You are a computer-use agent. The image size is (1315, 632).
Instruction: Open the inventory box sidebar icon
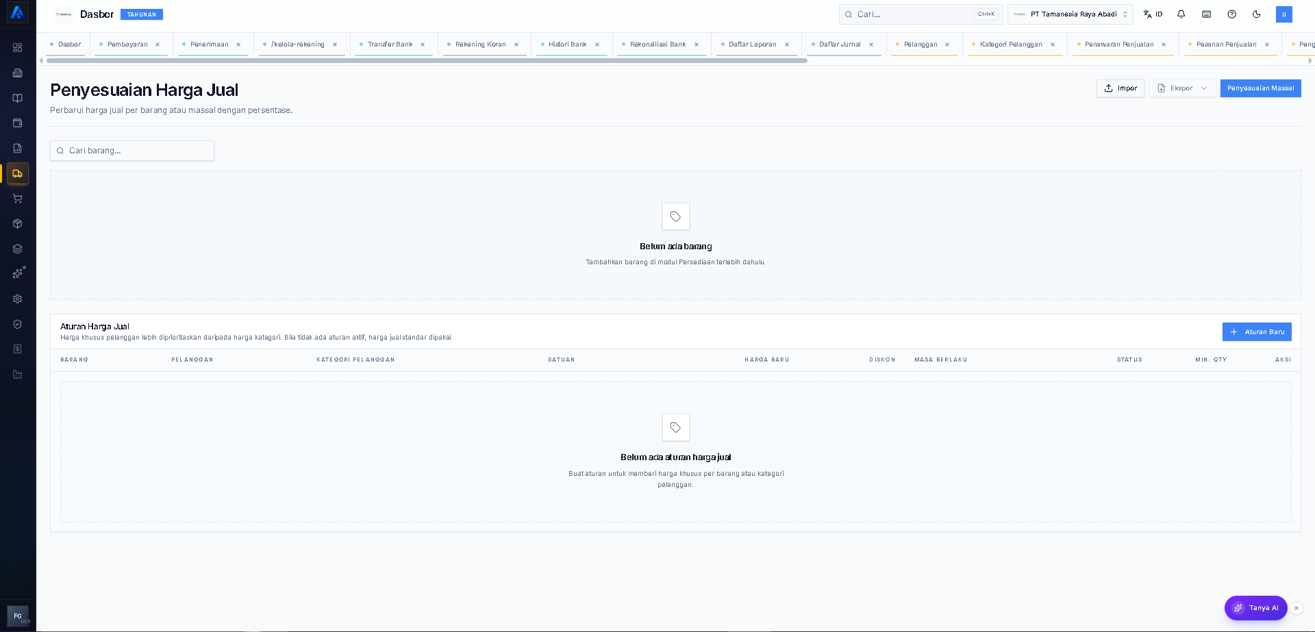pos(18,224)
